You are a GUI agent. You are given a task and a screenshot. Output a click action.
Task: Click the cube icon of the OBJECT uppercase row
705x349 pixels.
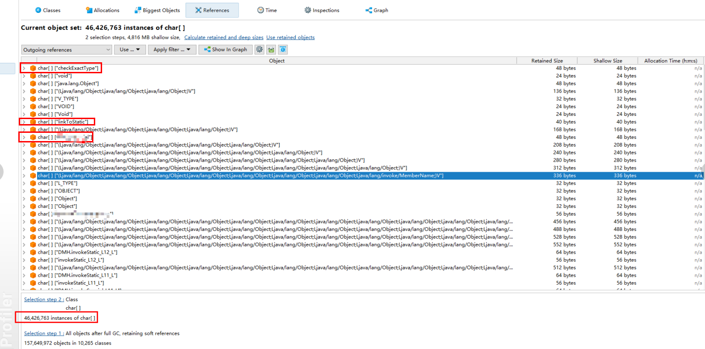tap(33, 191)
